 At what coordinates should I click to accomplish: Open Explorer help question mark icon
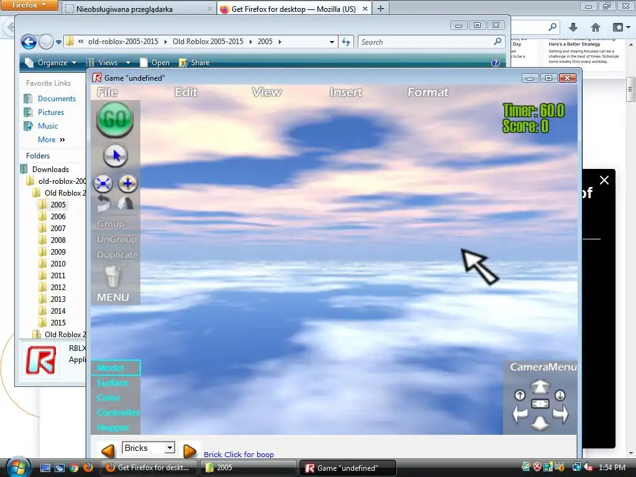(x=495, y=63)
